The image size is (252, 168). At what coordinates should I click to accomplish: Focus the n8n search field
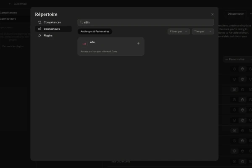click(146, 22)
